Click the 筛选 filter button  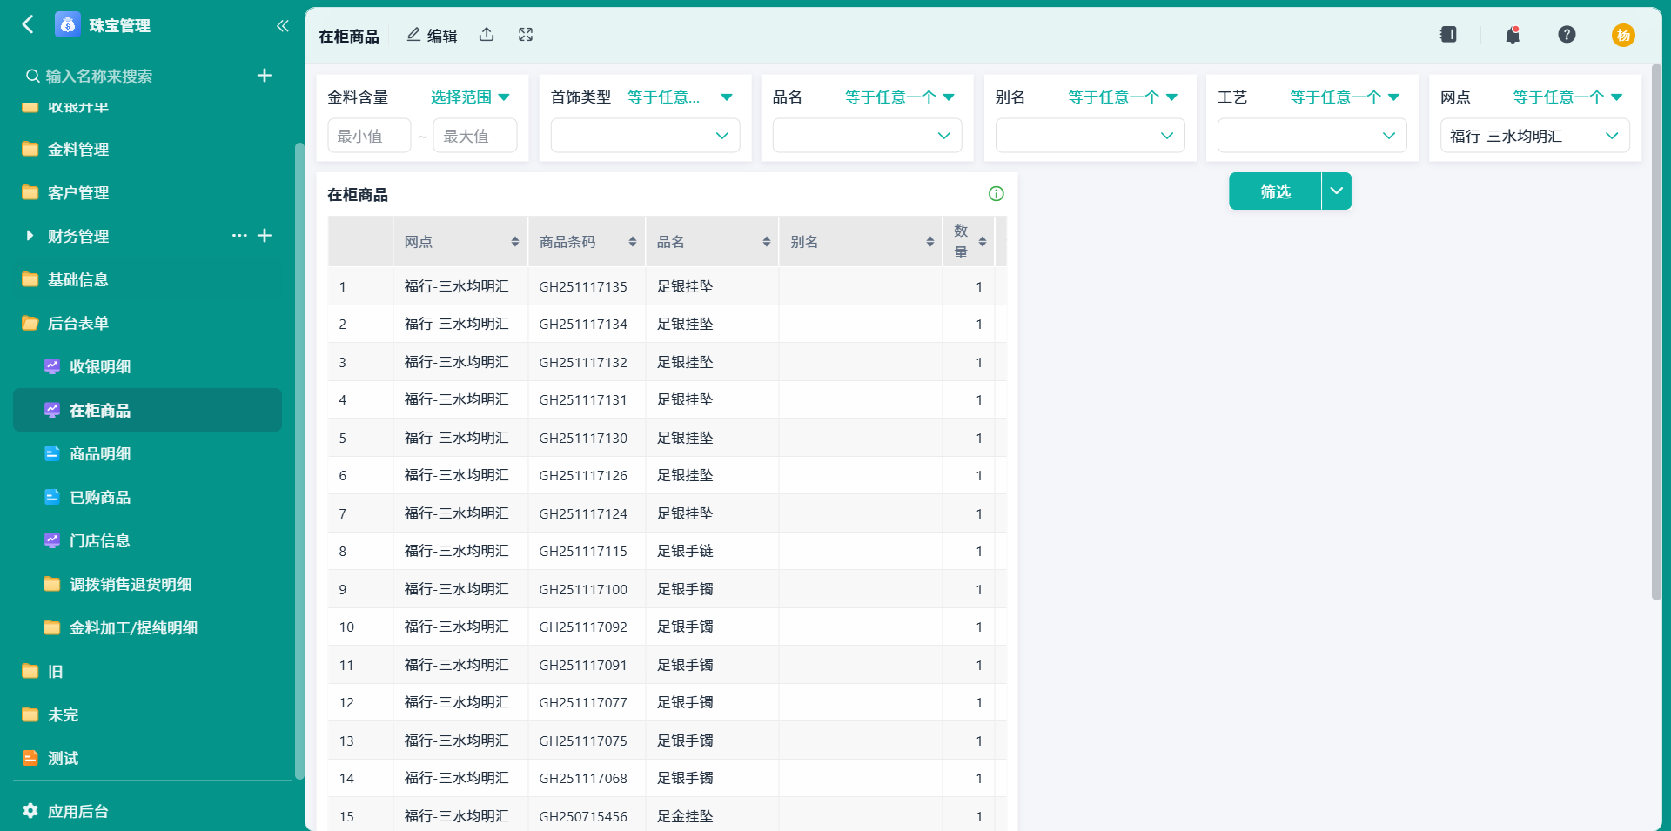tap(1275, 191)
